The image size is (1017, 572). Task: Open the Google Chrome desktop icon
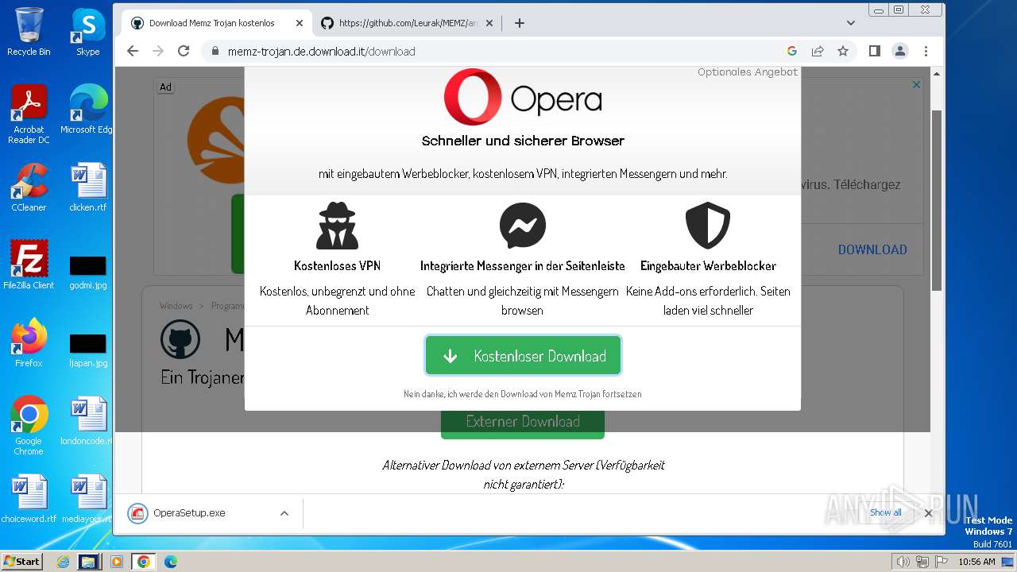[x=29, y=426]
